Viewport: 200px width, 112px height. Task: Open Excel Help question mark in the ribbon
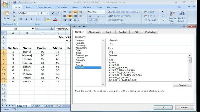[x=179, y=7]
